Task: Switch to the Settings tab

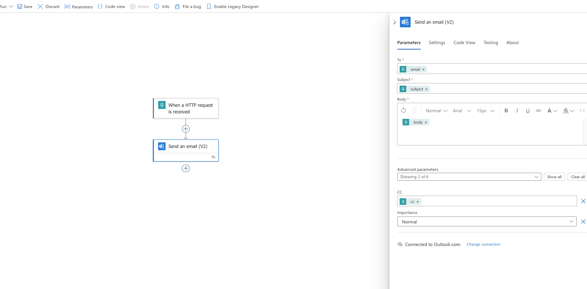Action: 437,43
